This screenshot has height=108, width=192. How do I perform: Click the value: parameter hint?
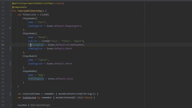(80, 97)
